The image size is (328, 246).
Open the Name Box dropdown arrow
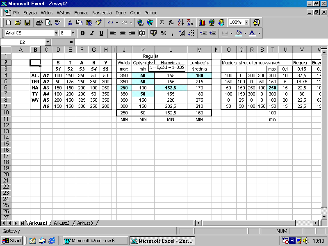point(48,42)
